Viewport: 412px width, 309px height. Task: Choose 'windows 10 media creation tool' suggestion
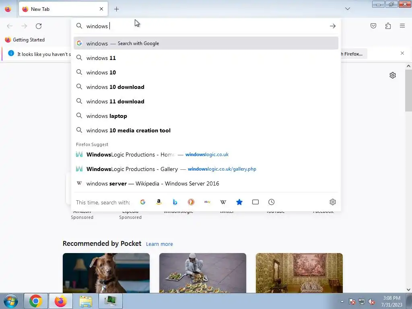(x=206, y=131)
